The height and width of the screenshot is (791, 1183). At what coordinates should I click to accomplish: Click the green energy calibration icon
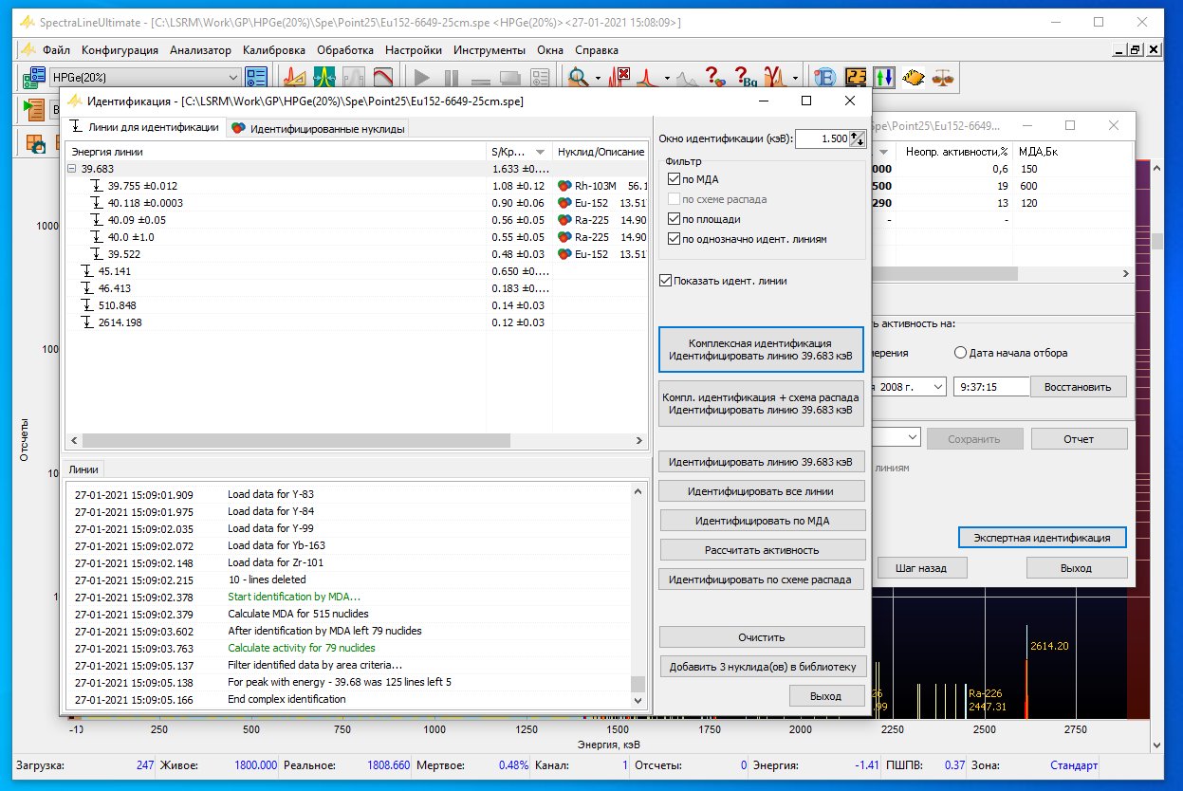click(x=324, y=78)
